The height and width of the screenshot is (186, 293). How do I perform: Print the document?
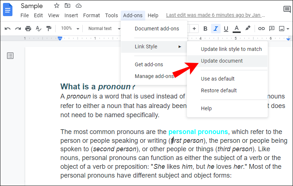[28, 29]
